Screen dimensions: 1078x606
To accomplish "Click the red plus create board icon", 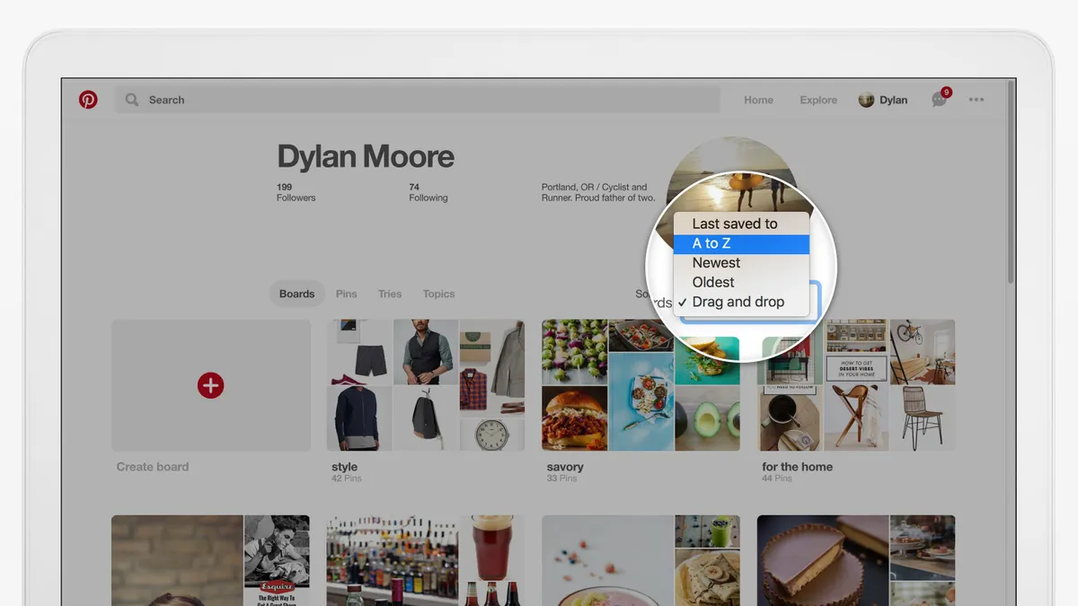I will pyautogui.click(x=210, y=385).
